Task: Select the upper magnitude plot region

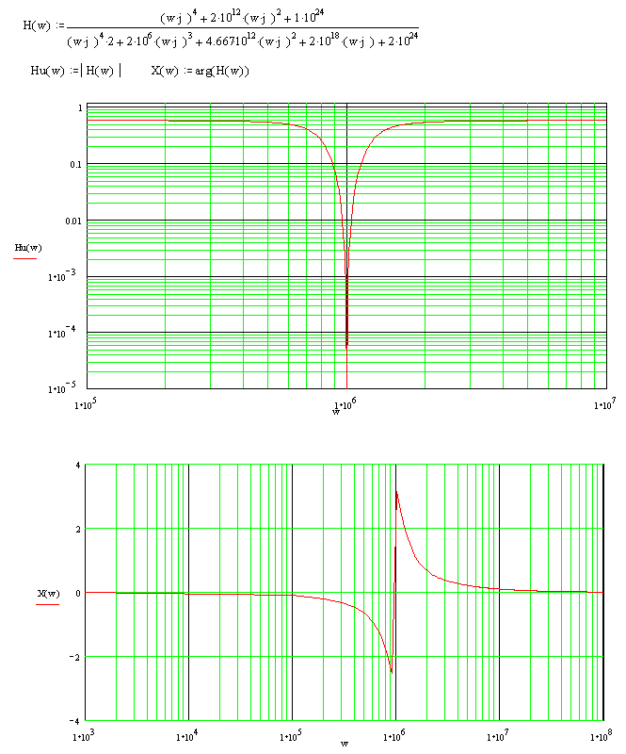Action: pos(346,245)
